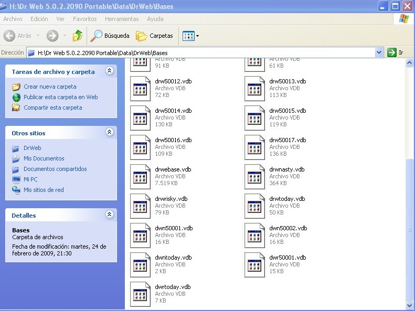Select the drwtoday.vdb file icon
Viewport: 415px width, 311px height.
254,206
